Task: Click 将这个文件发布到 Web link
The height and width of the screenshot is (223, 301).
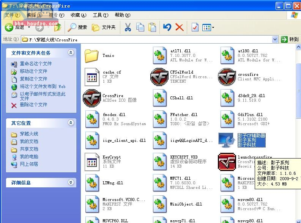Action: tap(43, 86)
